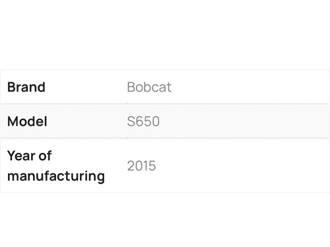Click the blank white area above the table

(x=165, y=34)
